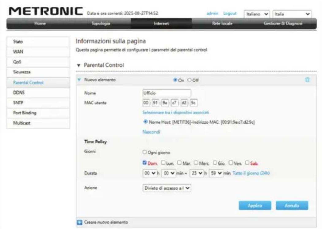Select the Nome Host METIT36 radio option
The image size is (322, 229).
(145, 122)
